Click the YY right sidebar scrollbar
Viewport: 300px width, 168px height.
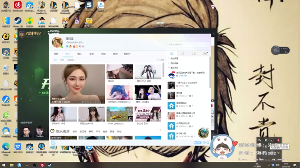tap(210, 72)
